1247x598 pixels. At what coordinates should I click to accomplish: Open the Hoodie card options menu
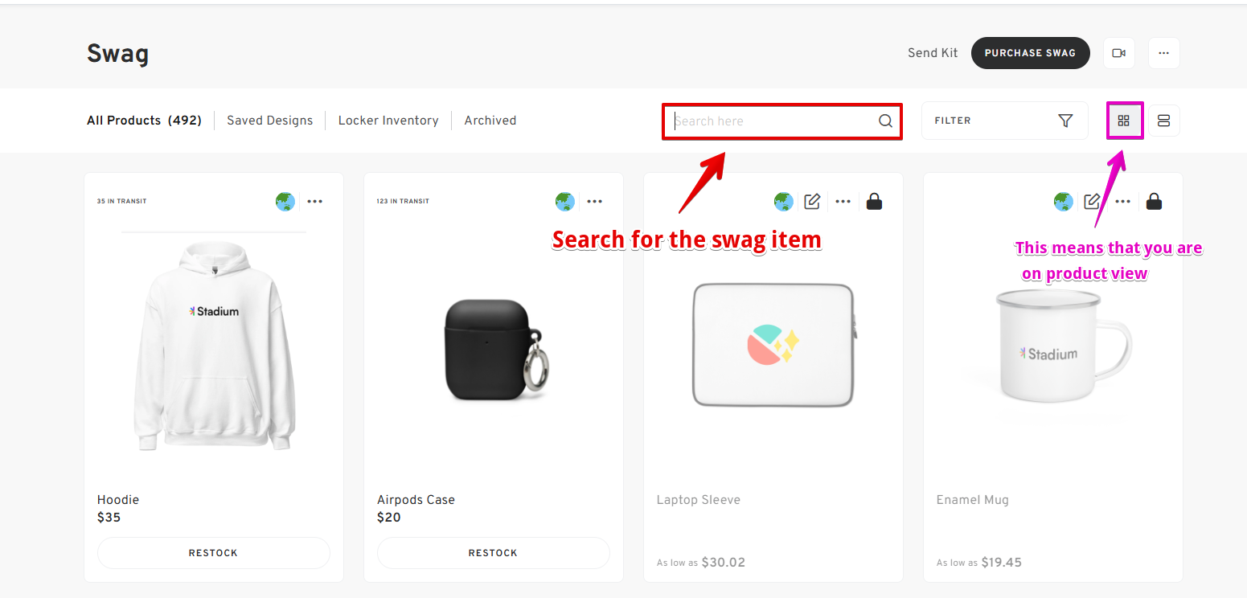[x=315, y=202]
